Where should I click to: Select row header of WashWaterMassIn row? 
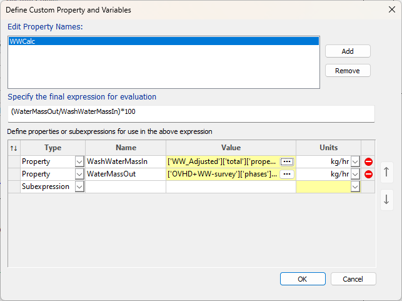coord(14,161)
